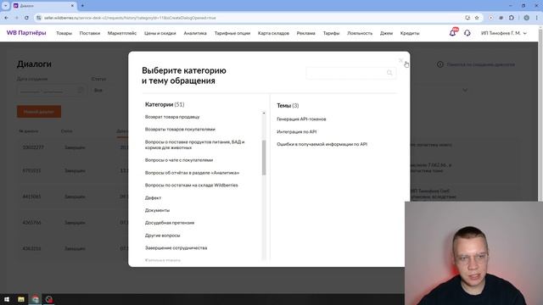Image resolution: width=543 pixels, height=305 pixels.
Task: Open Карта складов section
Action: [x=273, y=33]
